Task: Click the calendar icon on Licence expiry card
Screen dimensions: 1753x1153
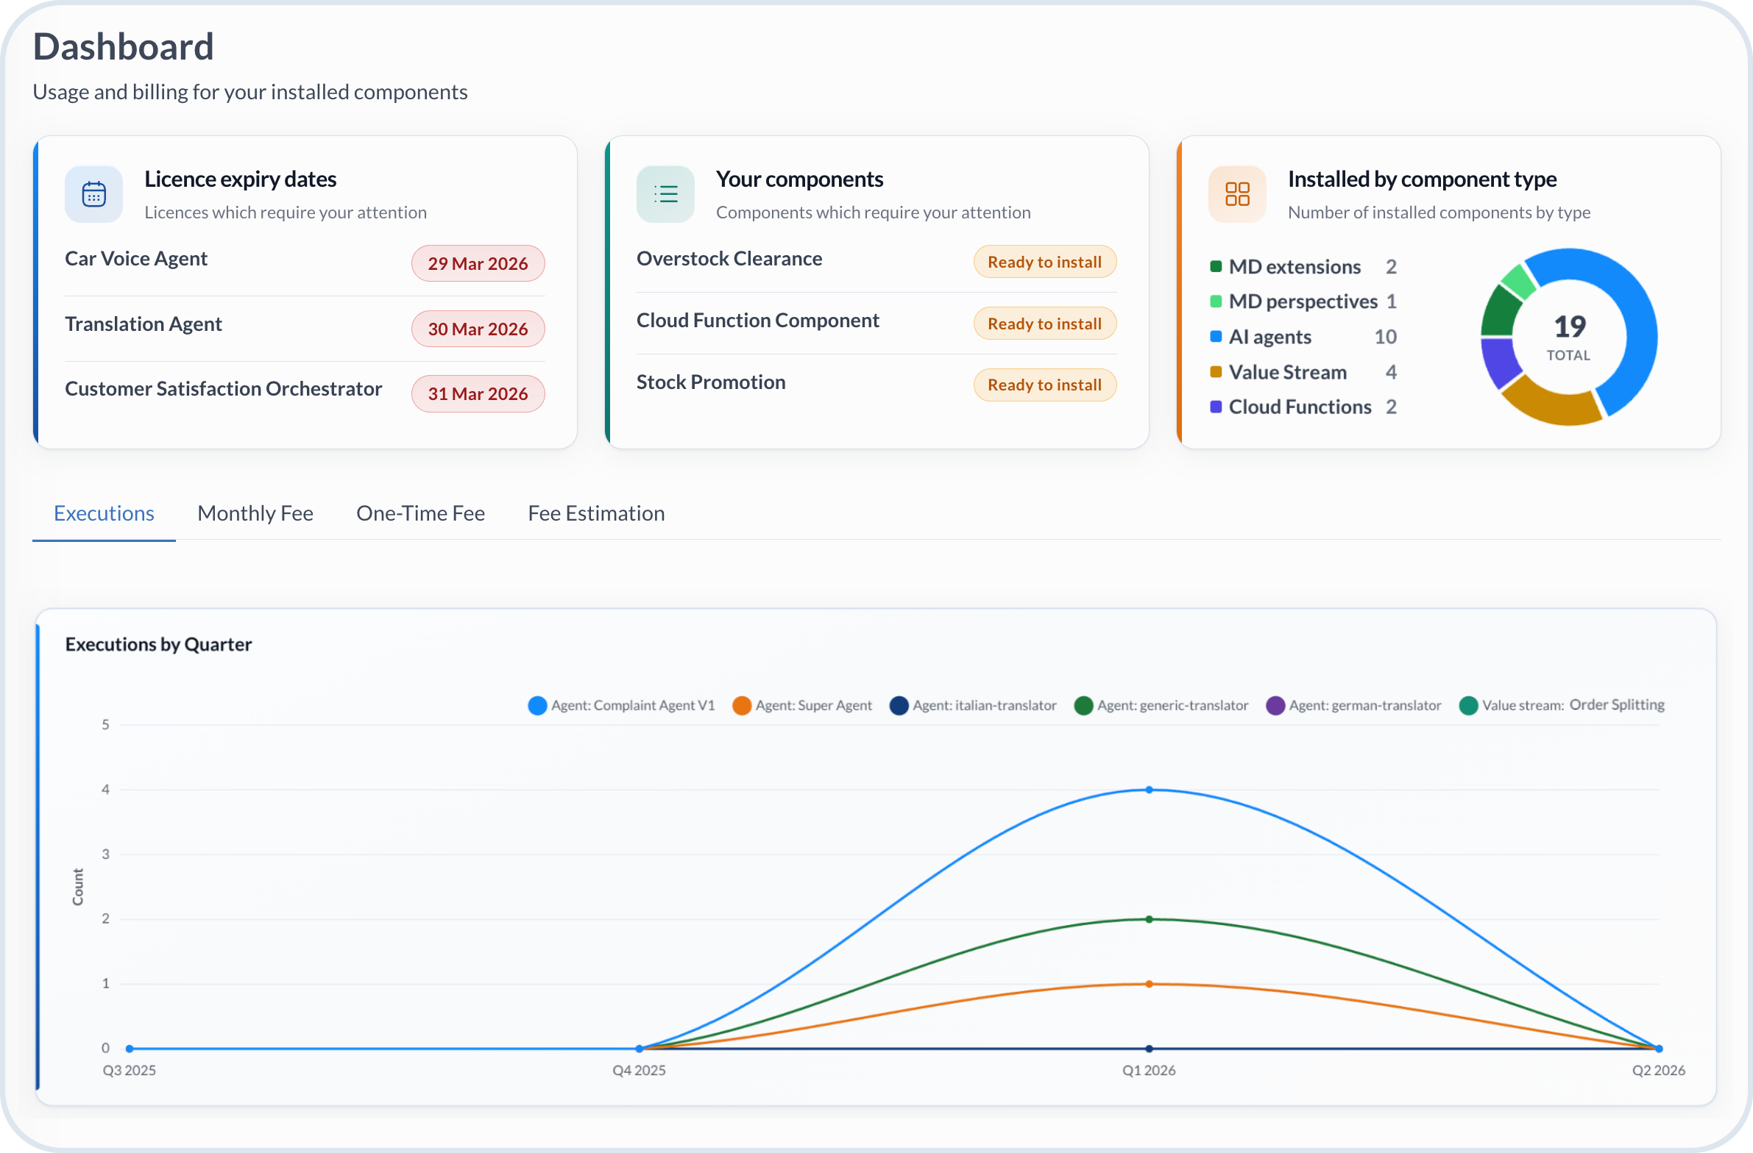Action: tap(93, 194)
